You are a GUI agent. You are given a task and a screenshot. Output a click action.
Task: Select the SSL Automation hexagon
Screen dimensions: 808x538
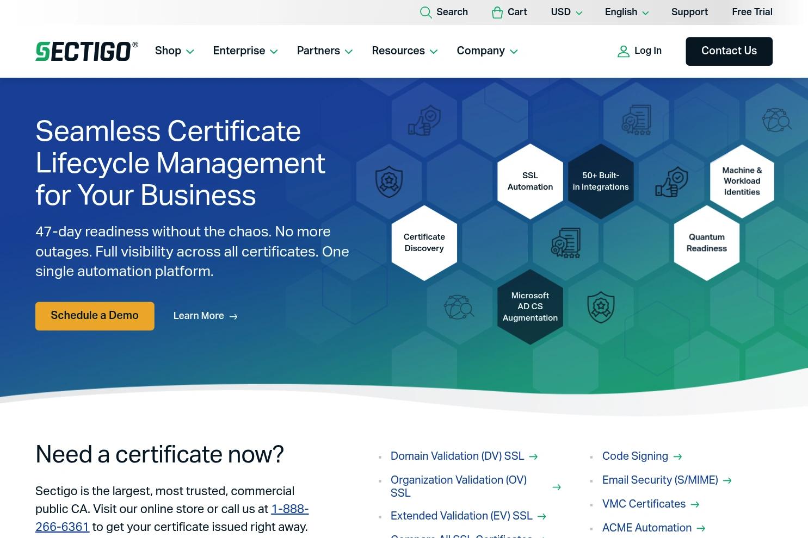(x=530, y=182)
